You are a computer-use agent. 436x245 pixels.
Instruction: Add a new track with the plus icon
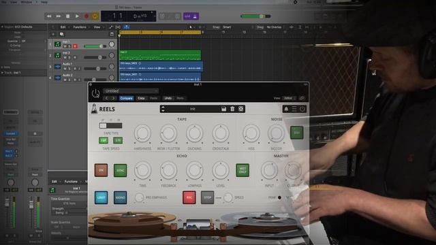53,34
